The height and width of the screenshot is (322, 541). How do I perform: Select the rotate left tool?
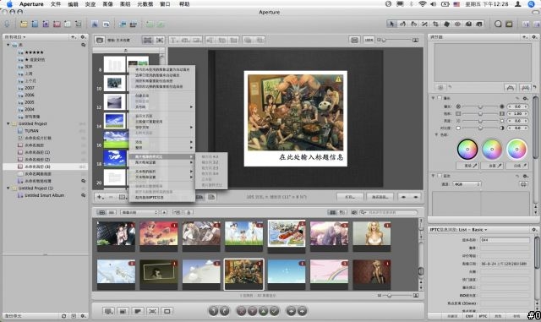click(402, 24)
